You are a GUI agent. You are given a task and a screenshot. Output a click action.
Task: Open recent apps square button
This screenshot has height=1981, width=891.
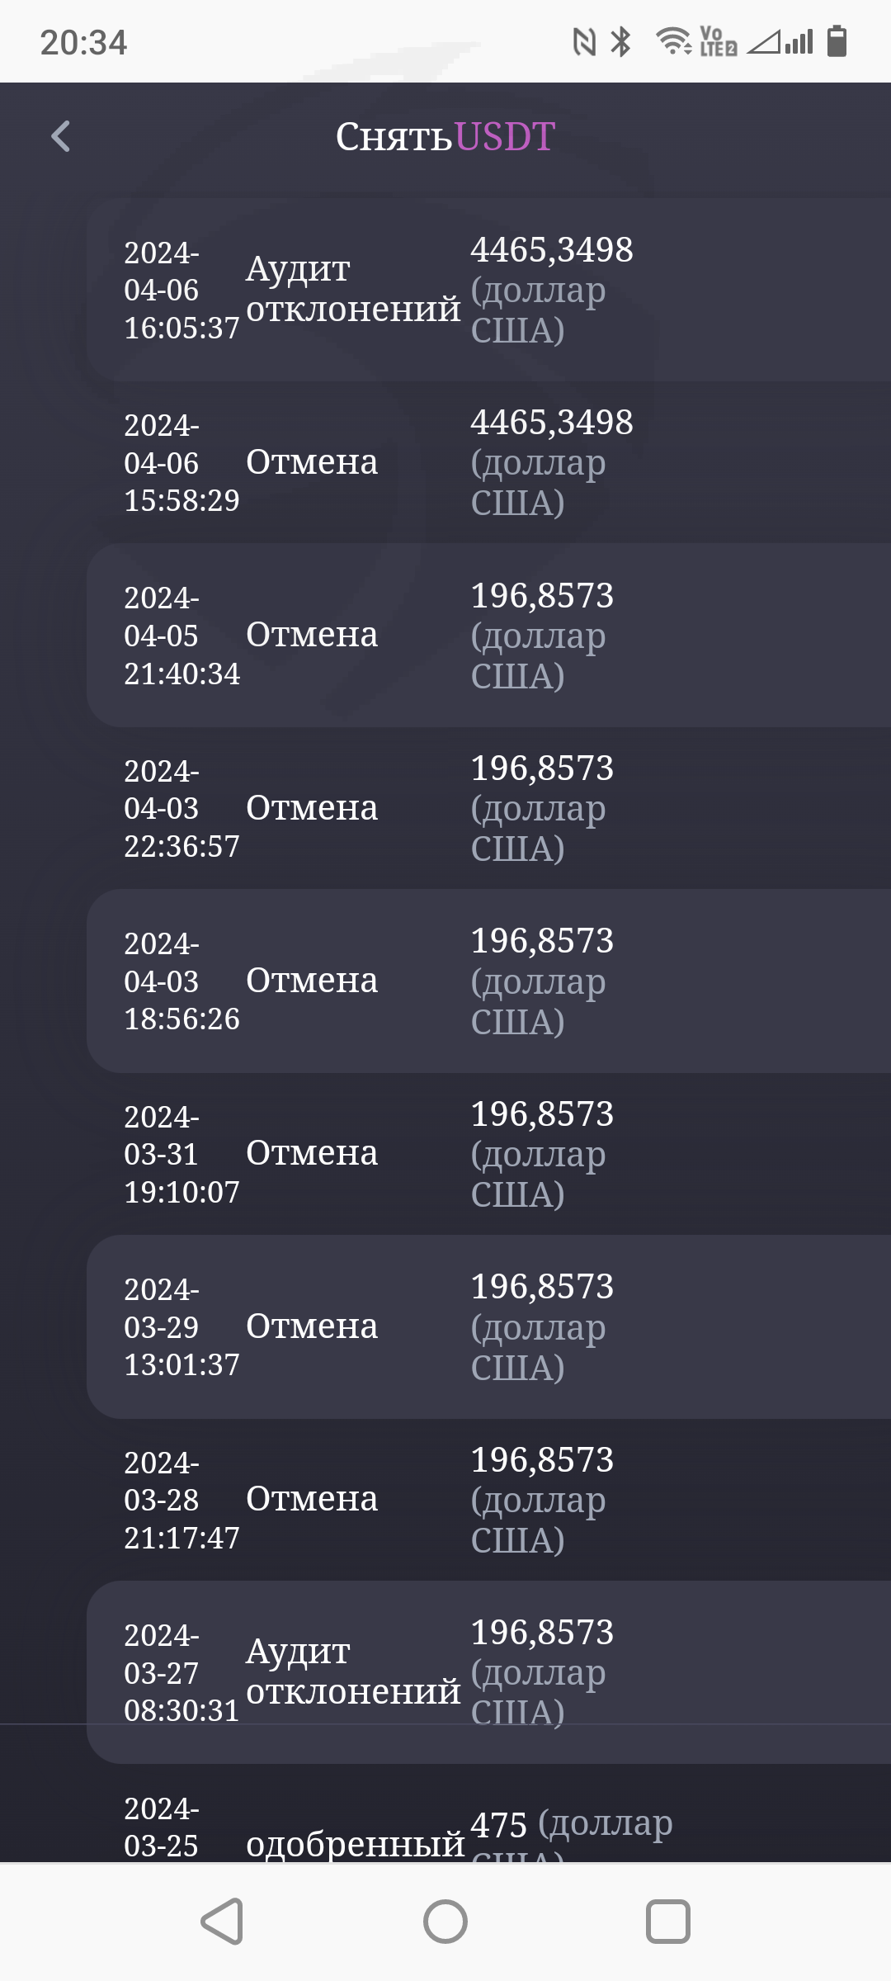[x=668, y=1922]
